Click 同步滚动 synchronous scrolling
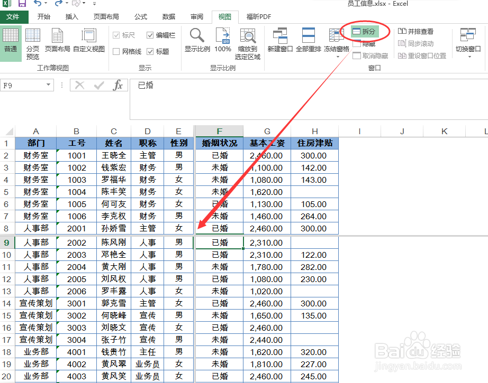 pos(416,43)
